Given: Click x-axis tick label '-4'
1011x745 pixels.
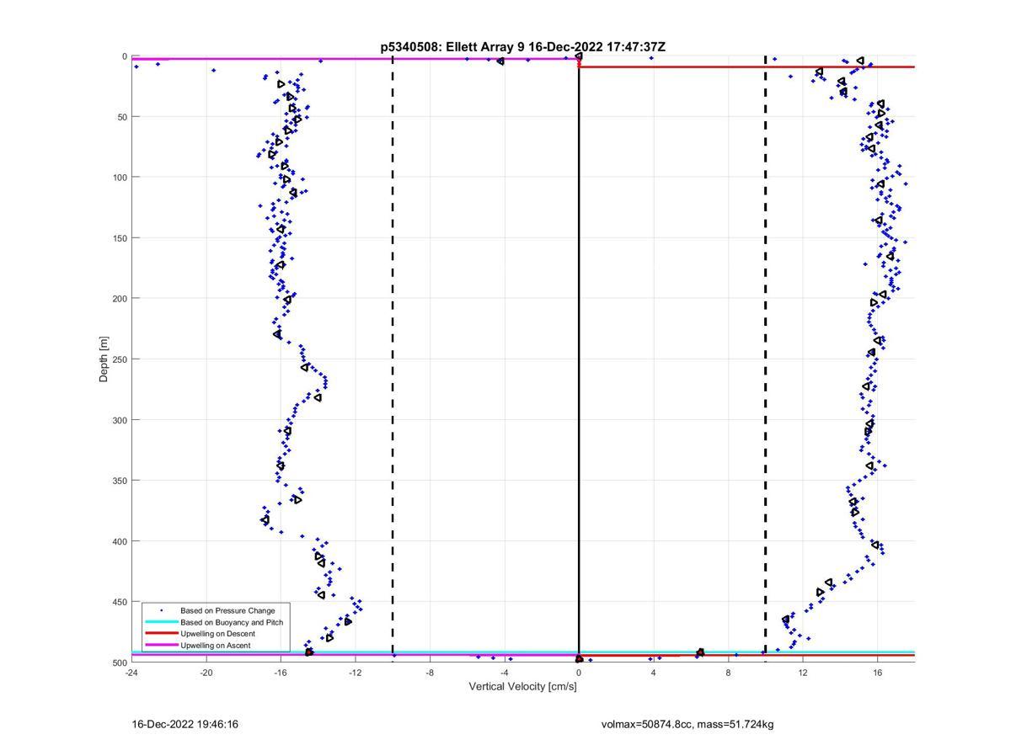Looking at the screenshot, I should [504, 673].
